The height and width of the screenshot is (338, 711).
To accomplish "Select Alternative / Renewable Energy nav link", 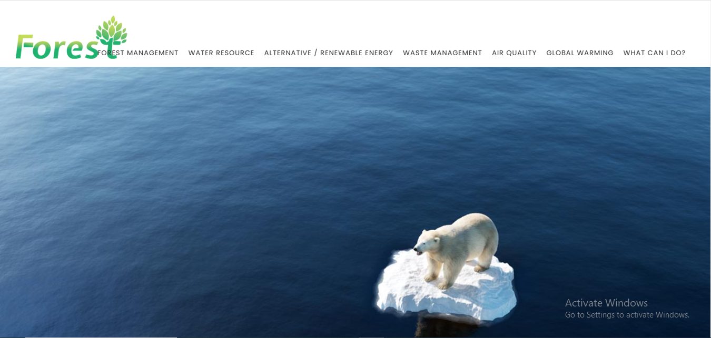I will [329, 53].
